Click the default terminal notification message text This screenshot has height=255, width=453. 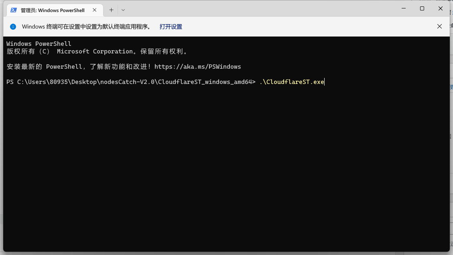86,27
